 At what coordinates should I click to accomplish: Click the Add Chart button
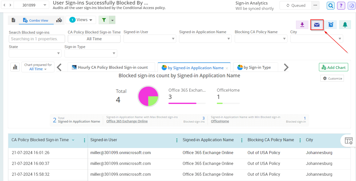(333, 67)
